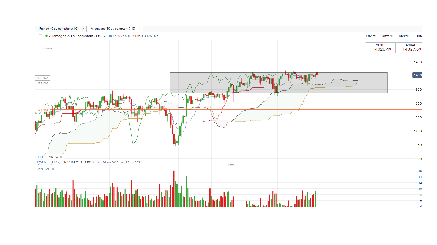Grab the panel divider handle above the volume pane
Image resolution: width=437 pixels, height=245 pixels.
232,165
